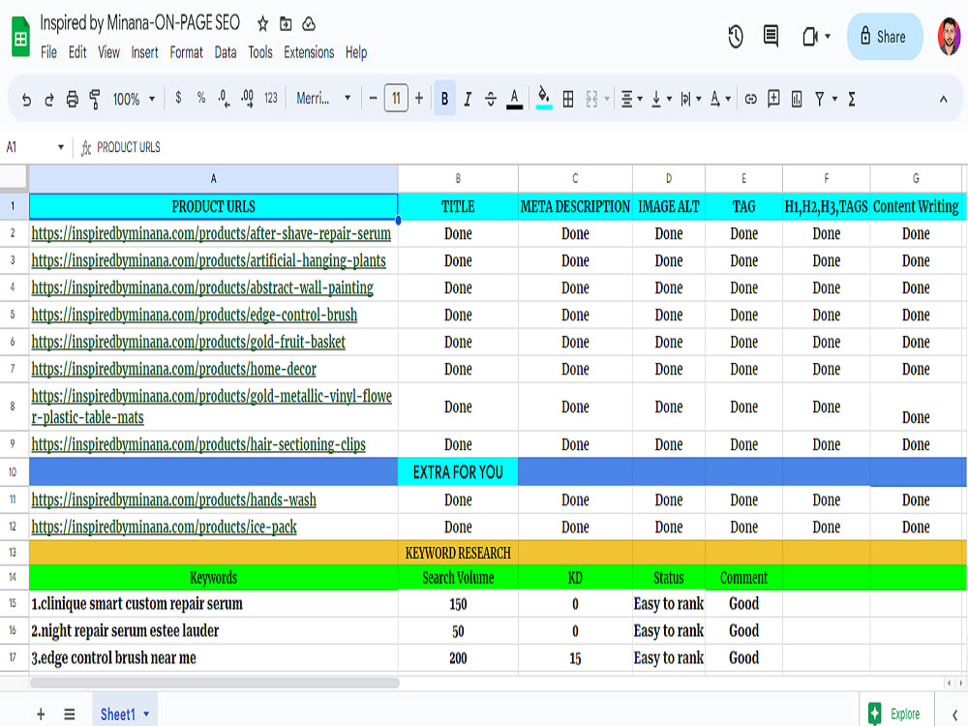968x726 pixels.
Task: Open the Data menu
Action: [x=226, y=52]
